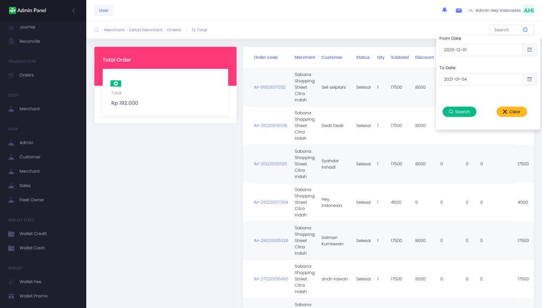Sort by the Subtotal column header
542x308 pixels.
[x=400, y=58]
